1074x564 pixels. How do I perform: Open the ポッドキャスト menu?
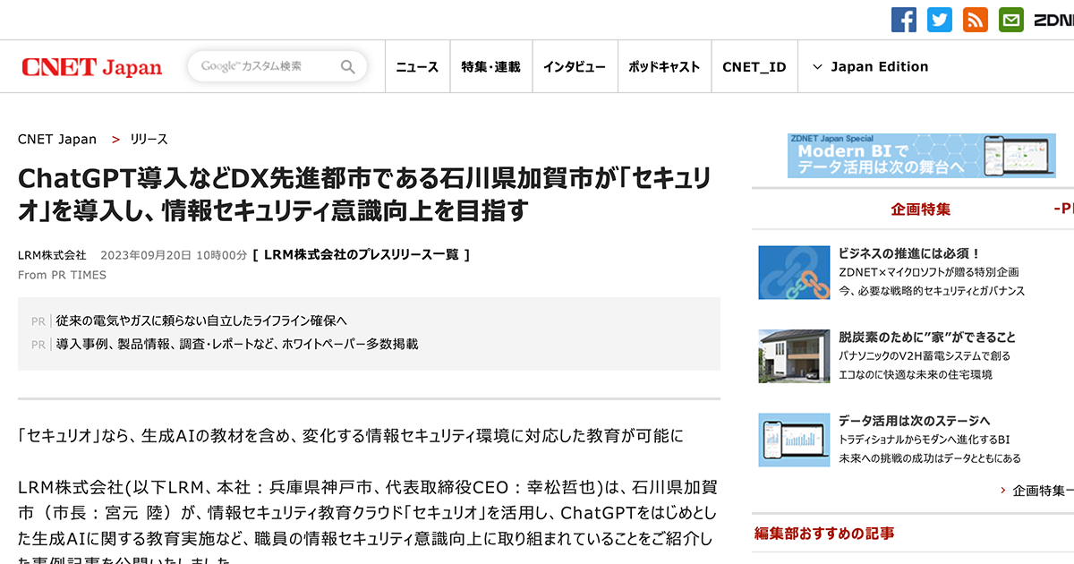pyautogui.click(x=664, y=66)
